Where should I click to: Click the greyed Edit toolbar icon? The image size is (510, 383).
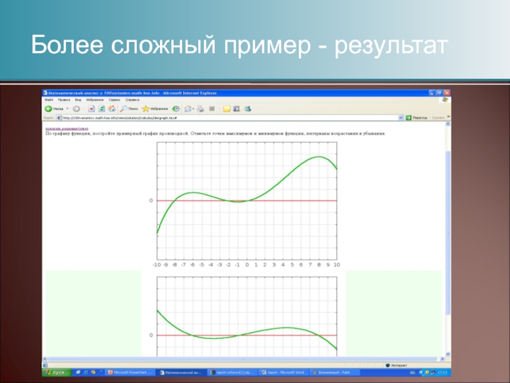[x=212, y=109]
